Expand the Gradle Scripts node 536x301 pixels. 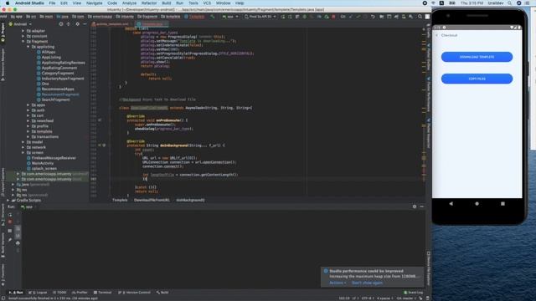tap(8, 201)
